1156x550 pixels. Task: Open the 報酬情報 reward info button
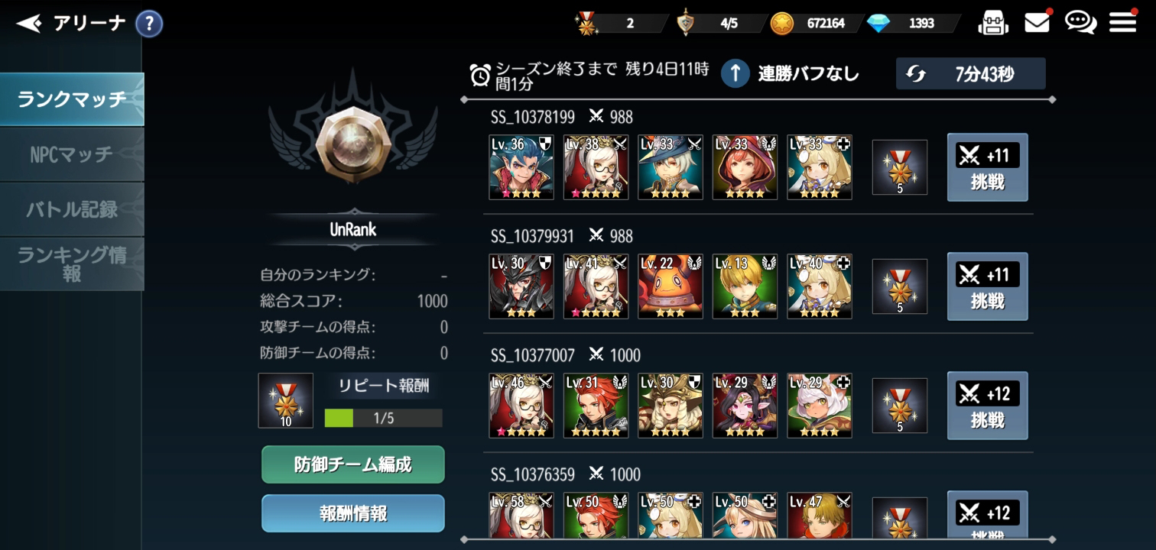coord(353,513)
